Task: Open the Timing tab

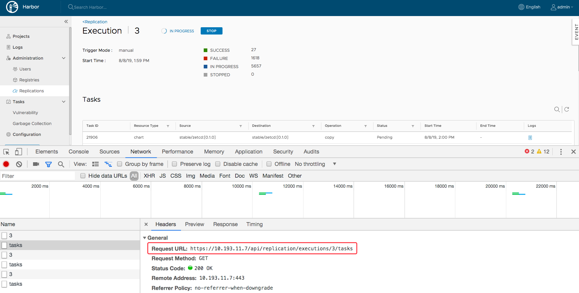Action: tap(254, 224)
